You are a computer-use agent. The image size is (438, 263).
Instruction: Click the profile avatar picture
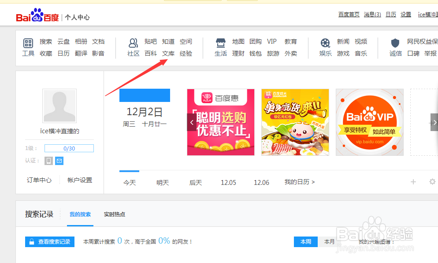59,106
